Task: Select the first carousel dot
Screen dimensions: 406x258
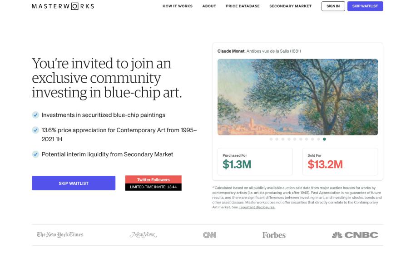Action: point(271,139)
